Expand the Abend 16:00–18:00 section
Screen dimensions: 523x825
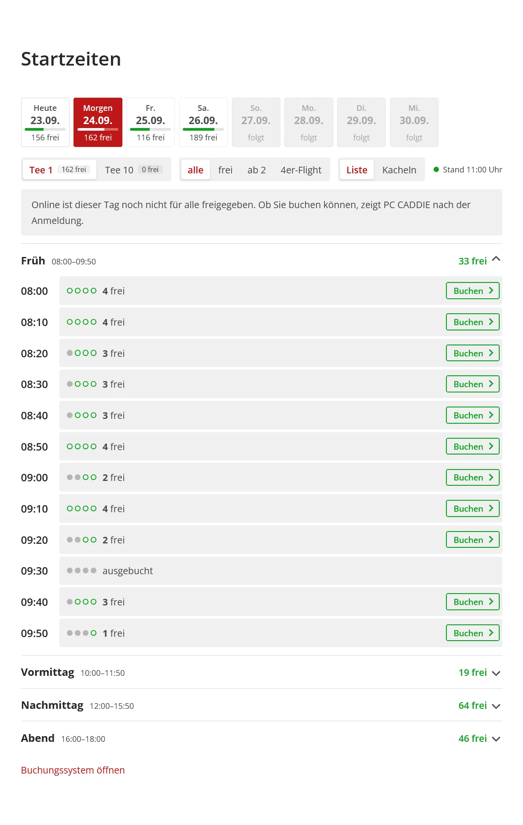point(261,738)
